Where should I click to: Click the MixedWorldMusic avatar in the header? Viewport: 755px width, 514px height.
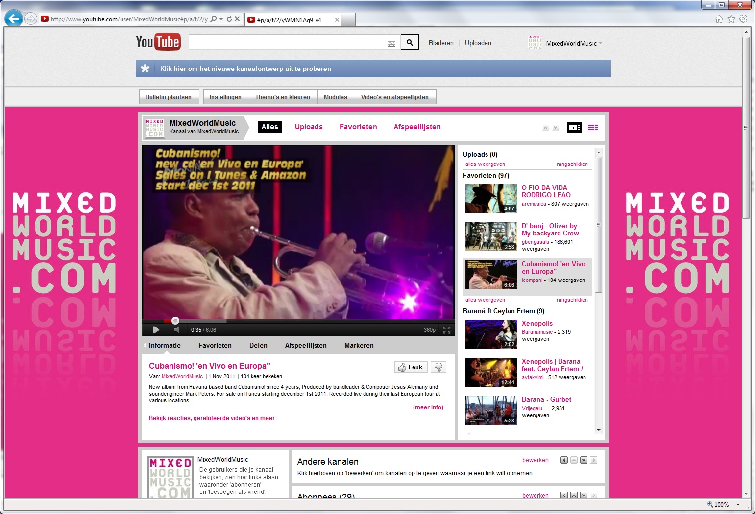coord(535,43)
